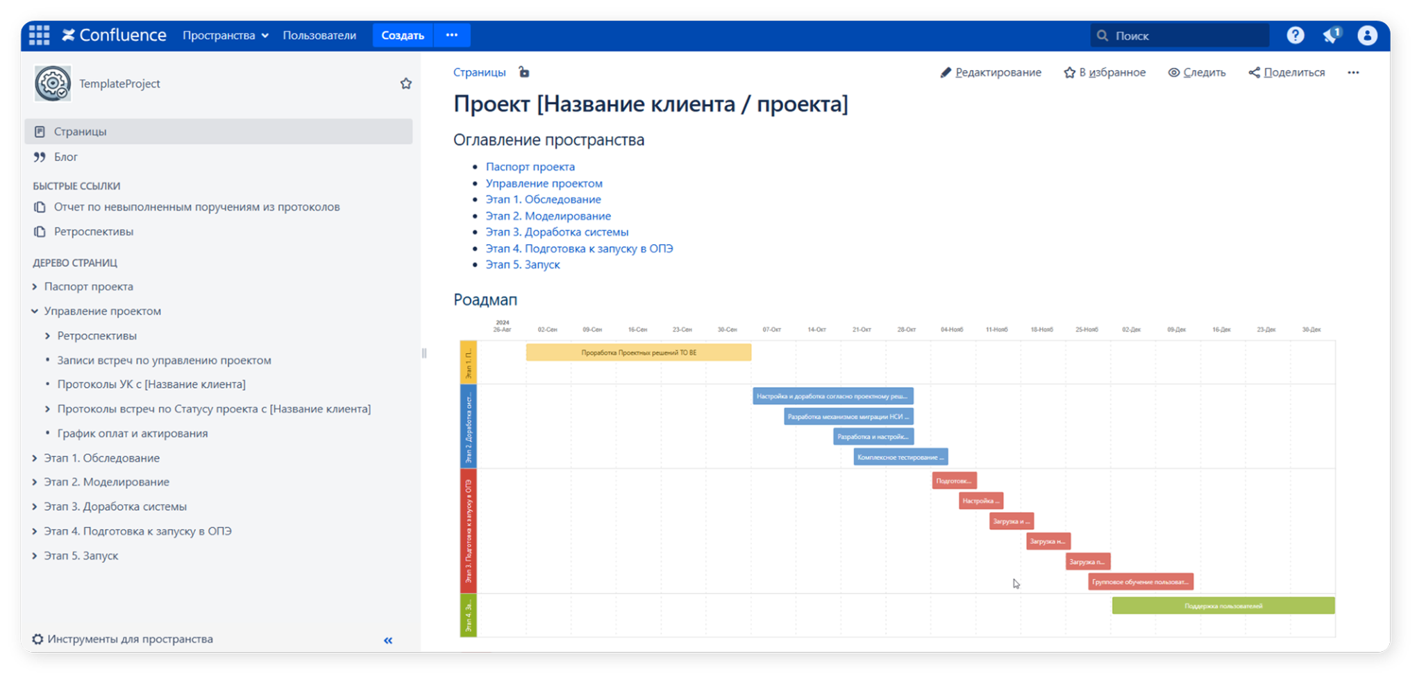This screenshot has height=679, width=1417.
Task: Click the help question mark icon
Action: [x=1295, y=35]
